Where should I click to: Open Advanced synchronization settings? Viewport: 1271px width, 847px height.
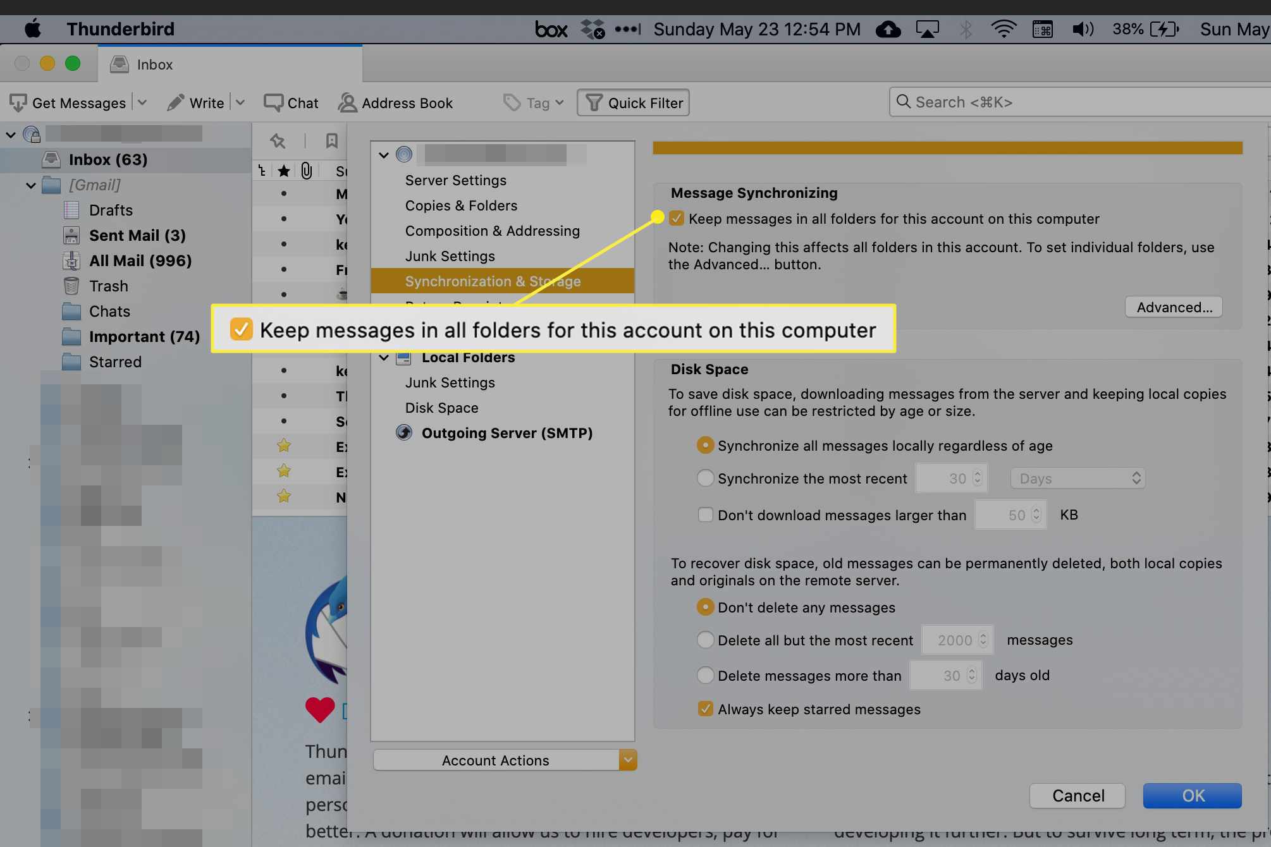(1174, 307)
